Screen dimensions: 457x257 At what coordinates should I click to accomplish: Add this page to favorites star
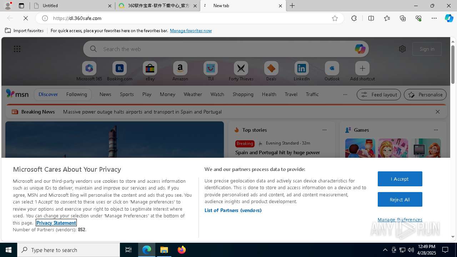335,18
